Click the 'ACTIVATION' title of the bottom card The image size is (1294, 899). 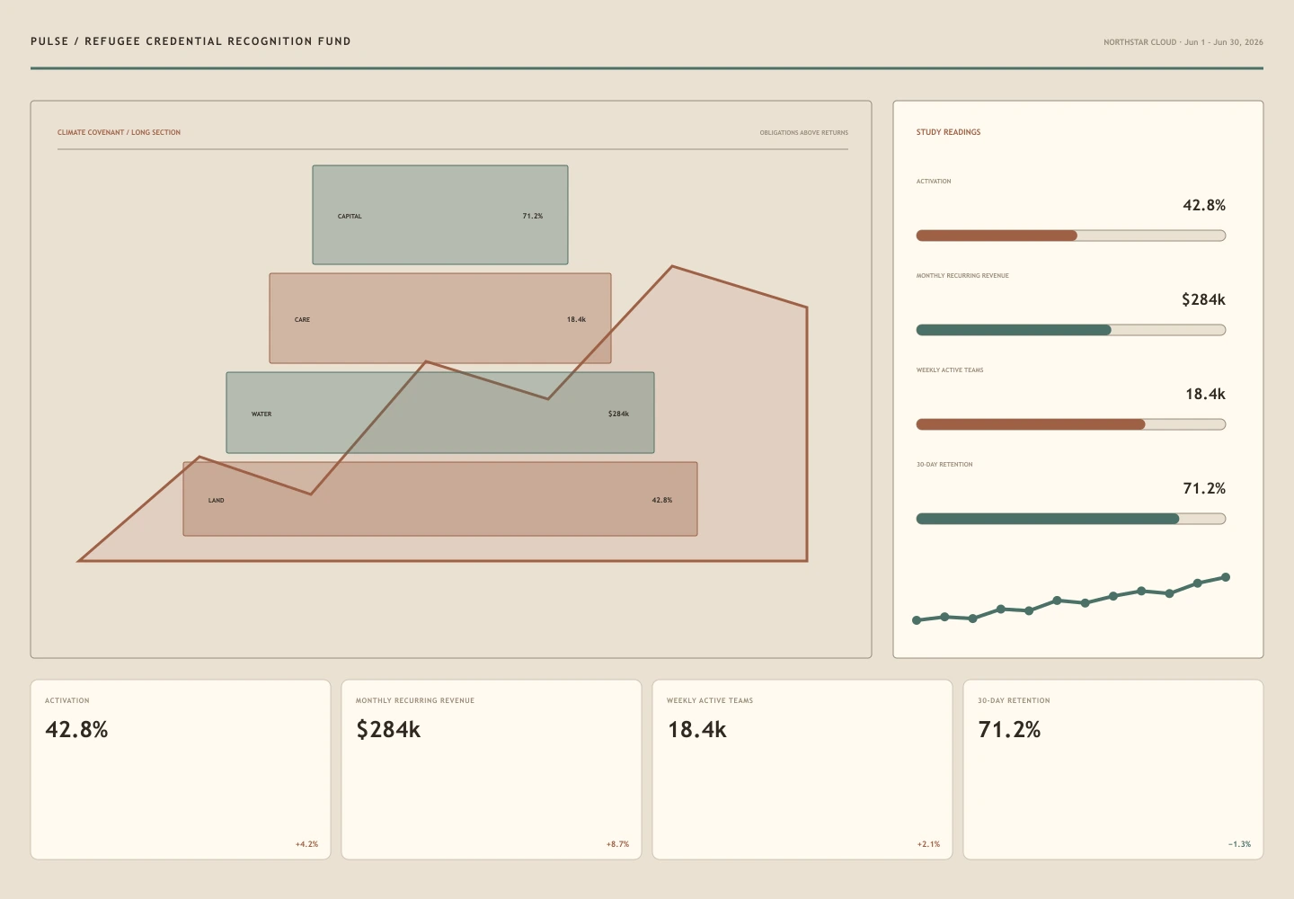click(67, 700)
